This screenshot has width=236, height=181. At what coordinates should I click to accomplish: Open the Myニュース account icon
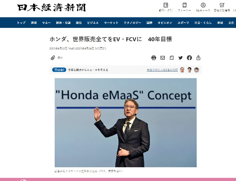click(203, 7)
